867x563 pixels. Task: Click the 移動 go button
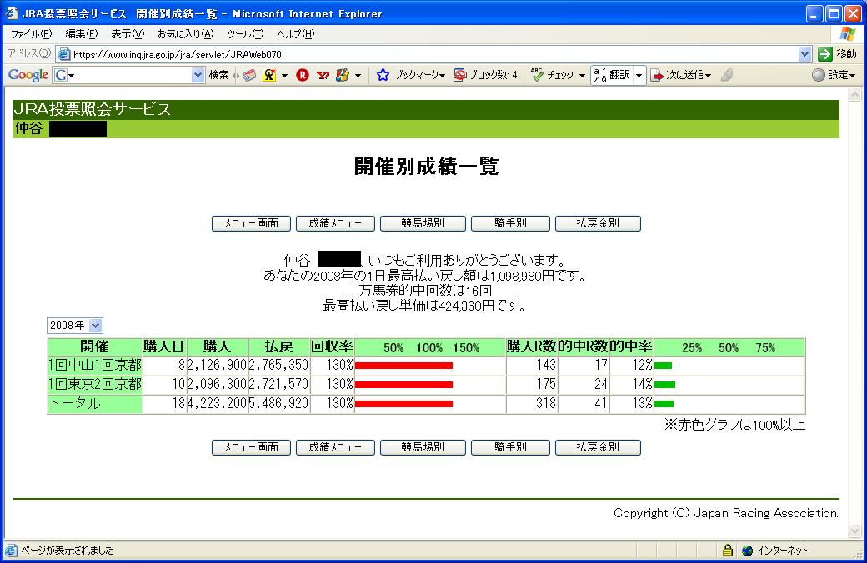click(x=837, y=54)
